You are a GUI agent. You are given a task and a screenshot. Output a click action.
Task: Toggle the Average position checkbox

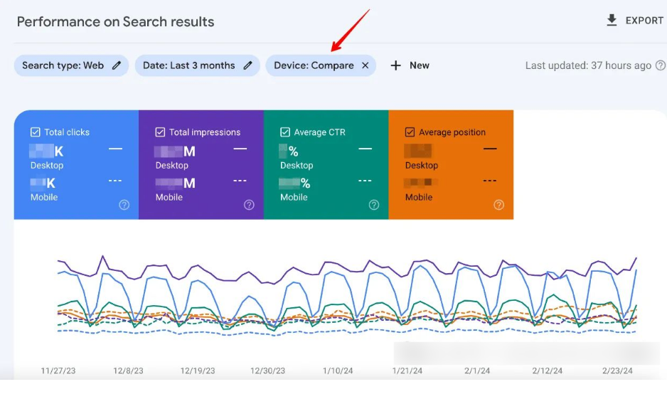(410, 132)
